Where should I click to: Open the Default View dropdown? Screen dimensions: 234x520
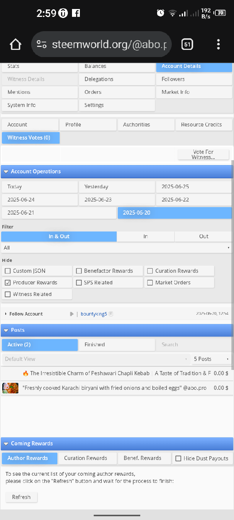[x=96, y=359]
